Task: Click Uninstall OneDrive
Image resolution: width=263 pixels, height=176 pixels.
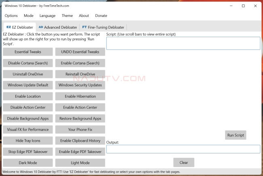Action: pyautogui.click(x=28, y=74)
